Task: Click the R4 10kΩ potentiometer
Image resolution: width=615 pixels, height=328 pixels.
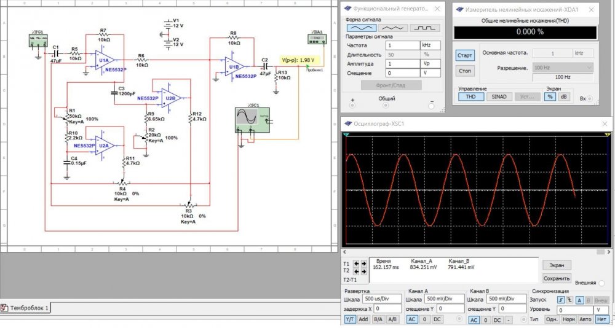Action: tap(122, 183)
